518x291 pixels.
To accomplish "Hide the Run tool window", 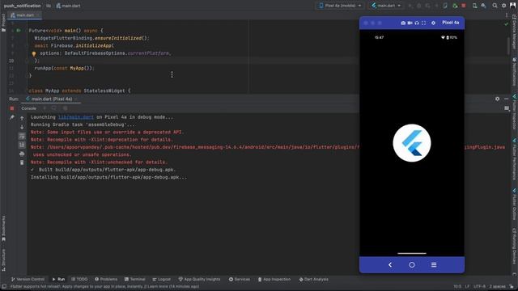I will click(x=506, y=99).
